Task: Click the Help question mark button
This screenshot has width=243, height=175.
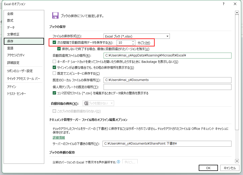Action: click(224, 4)
